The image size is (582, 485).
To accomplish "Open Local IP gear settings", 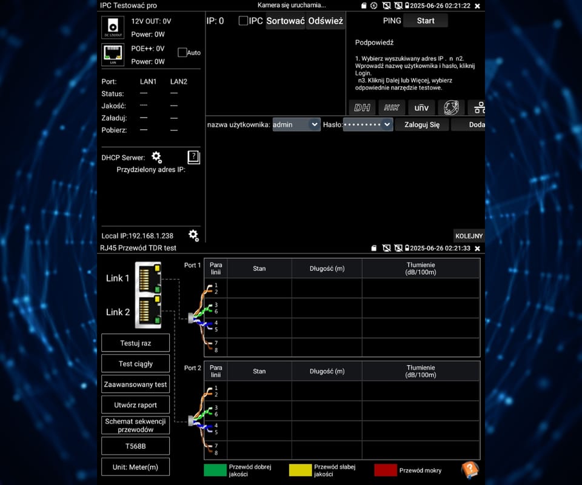I will (x=193, y=235).
